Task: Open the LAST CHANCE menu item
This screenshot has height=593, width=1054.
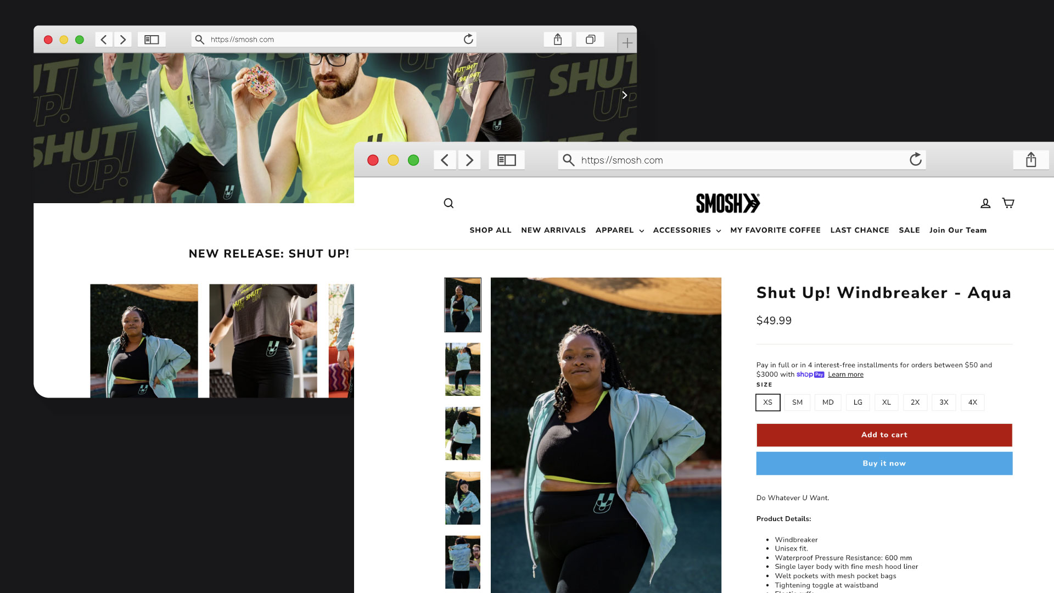Action: (859, 230)
